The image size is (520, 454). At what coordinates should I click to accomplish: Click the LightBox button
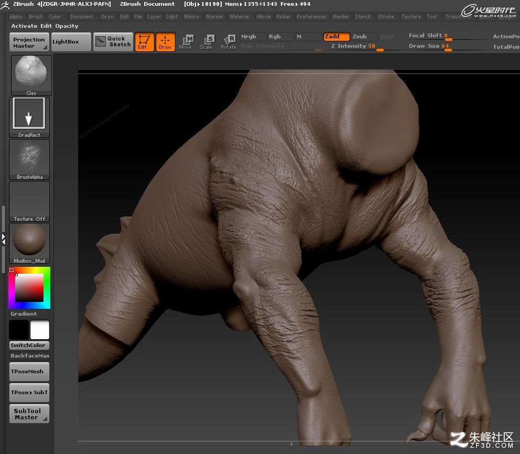(71, 42)
